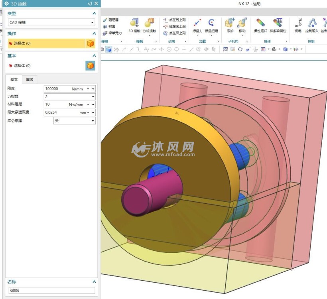
Task: Click the body select cube in 基本 section
Action: coord(91,66)
